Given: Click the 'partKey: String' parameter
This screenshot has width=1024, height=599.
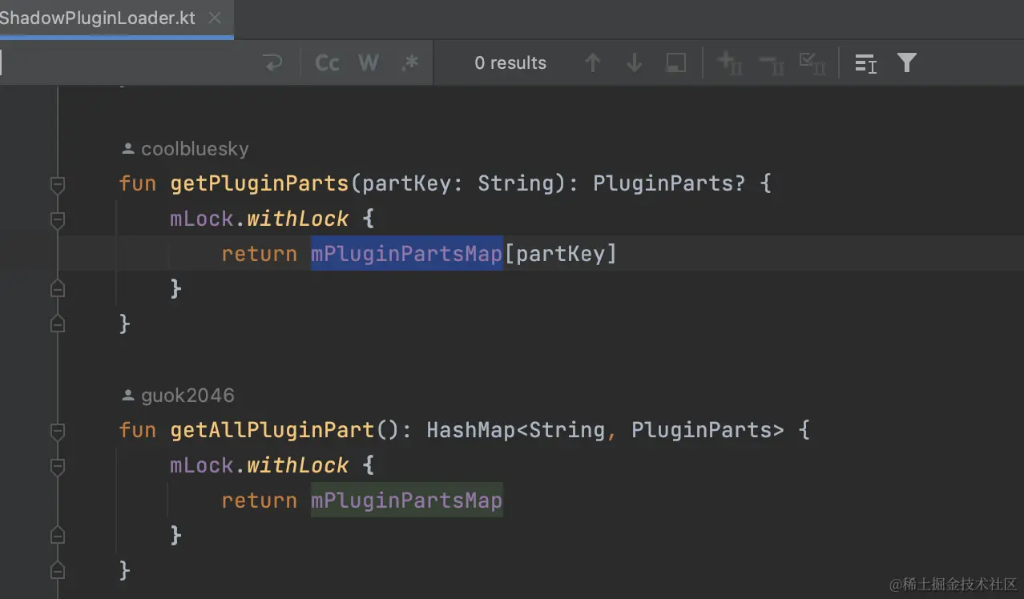Looking at the screenshot, I should 458,183.
